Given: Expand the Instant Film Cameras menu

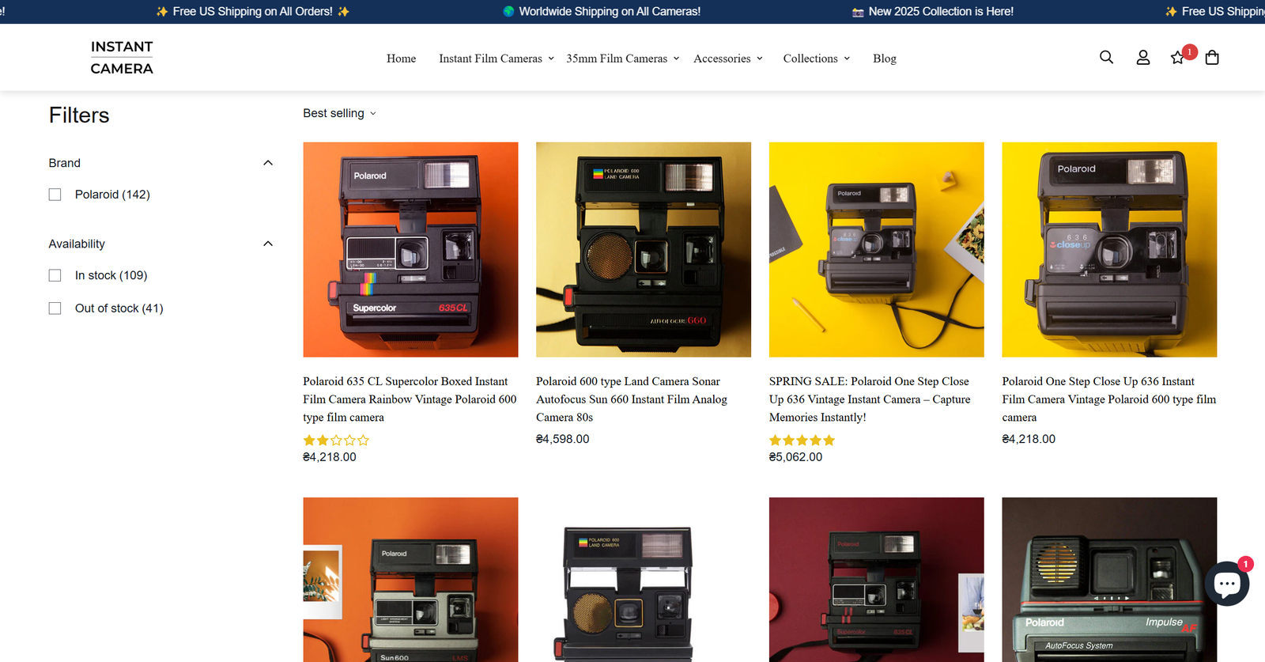Looking at the screenshot, I should 496,59.
